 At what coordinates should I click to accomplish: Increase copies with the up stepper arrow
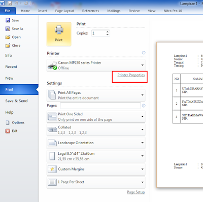(x=108, y=31)
